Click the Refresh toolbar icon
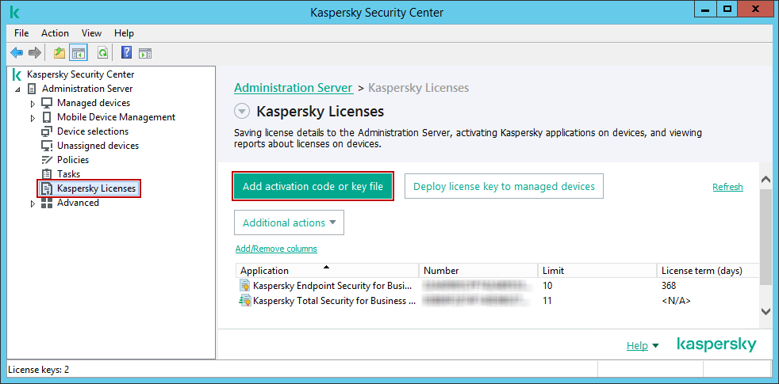The height and width of the screenshot is (384, 779). (102, 53)
